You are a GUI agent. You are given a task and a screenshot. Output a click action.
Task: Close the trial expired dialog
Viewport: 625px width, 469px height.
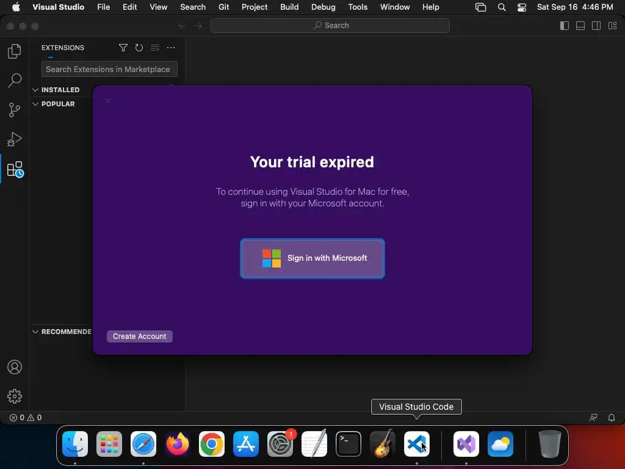point(107,101)
